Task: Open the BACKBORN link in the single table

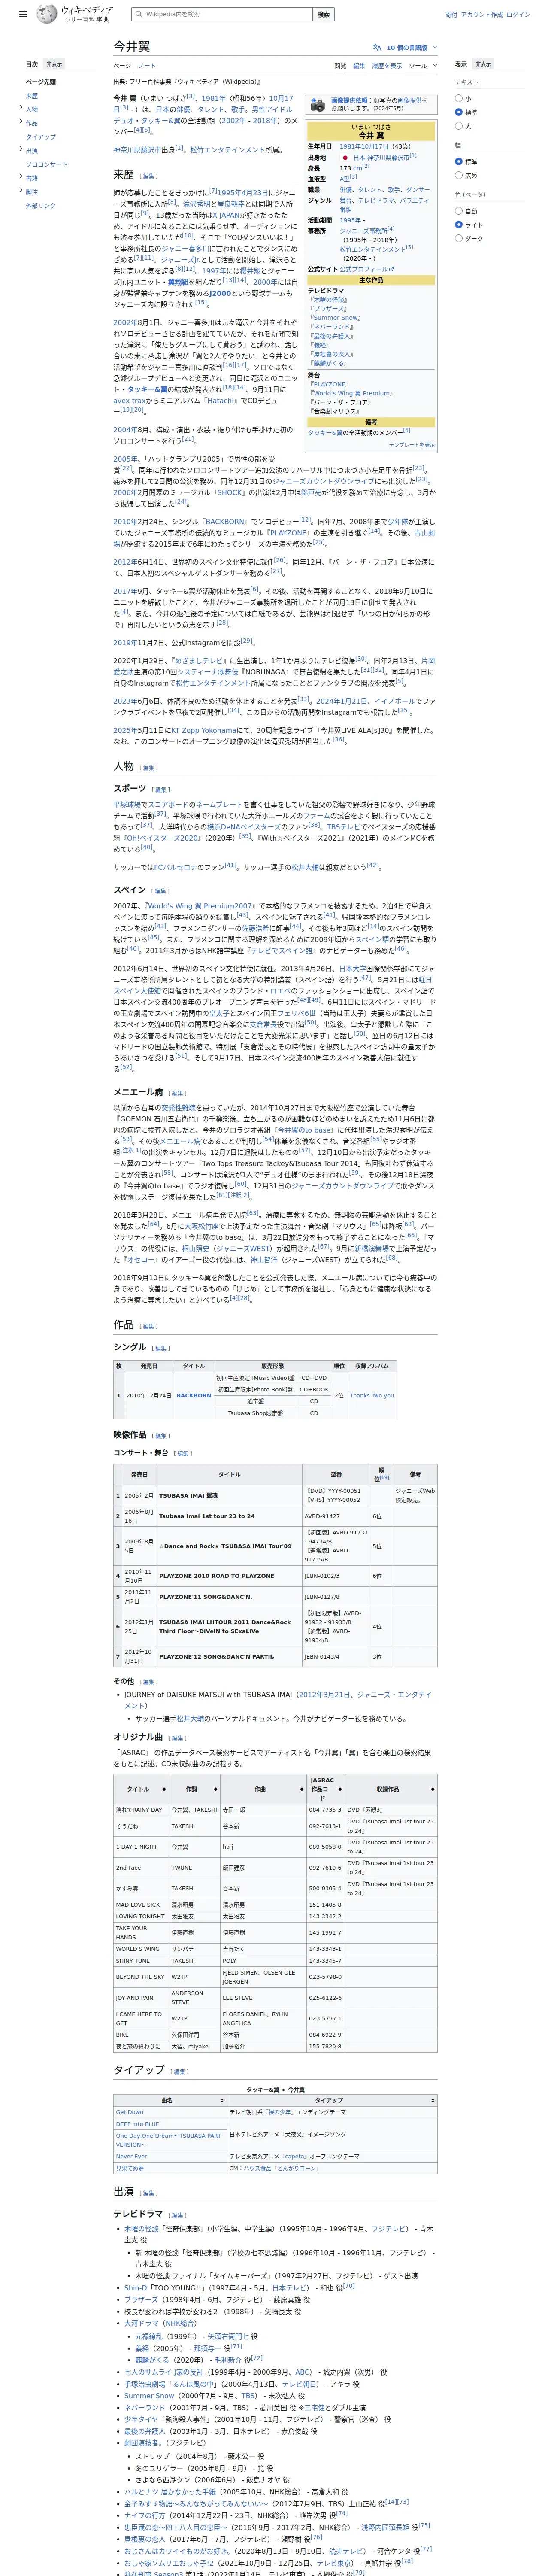Action: [x=194, y=1395]
